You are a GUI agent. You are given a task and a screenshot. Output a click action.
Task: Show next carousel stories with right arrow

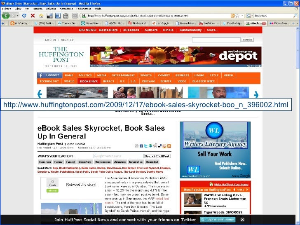[256, 94]
